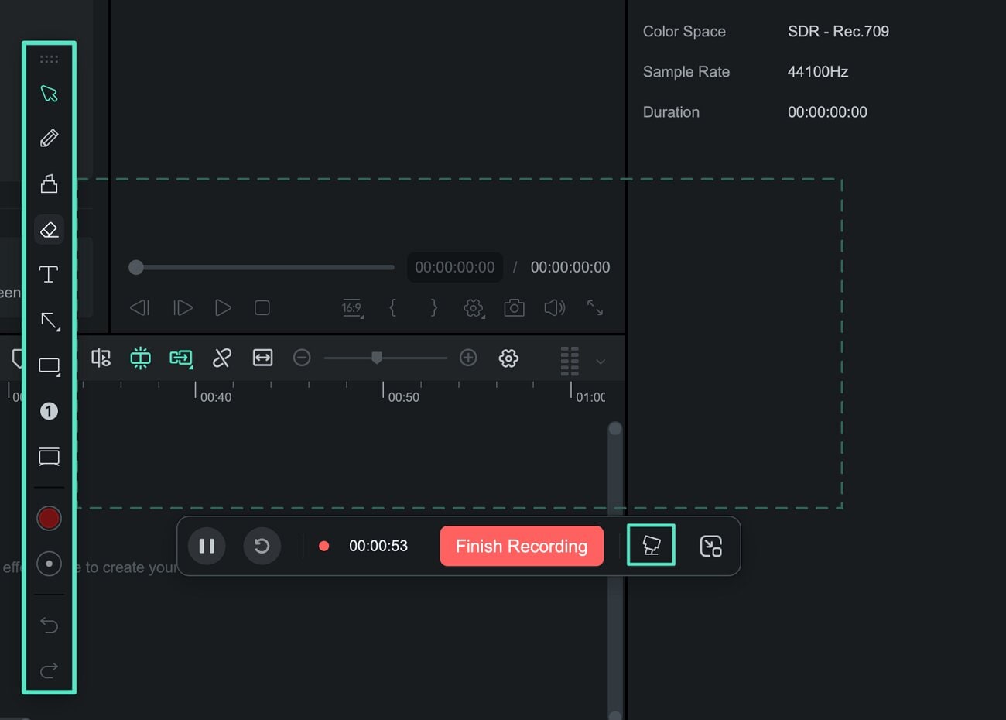
Task: Click the mark out right brace icon
Action: tap(434, 308)
